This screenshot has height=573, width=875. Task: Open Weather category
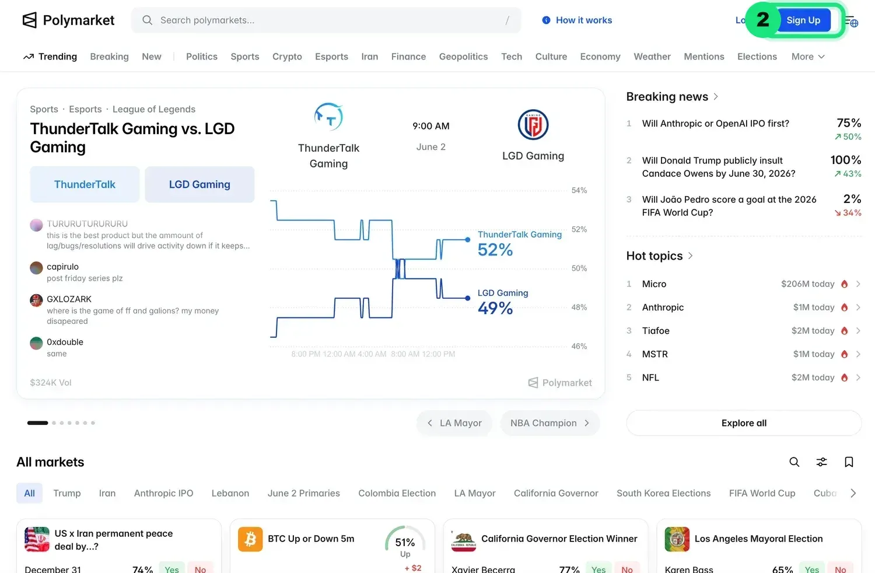[652, 57]
